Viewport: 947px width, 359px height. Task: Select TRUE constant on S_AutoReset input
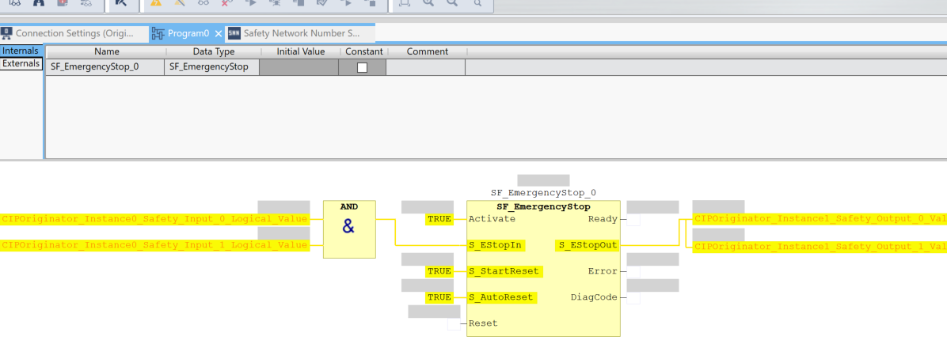tap(439, 297)
